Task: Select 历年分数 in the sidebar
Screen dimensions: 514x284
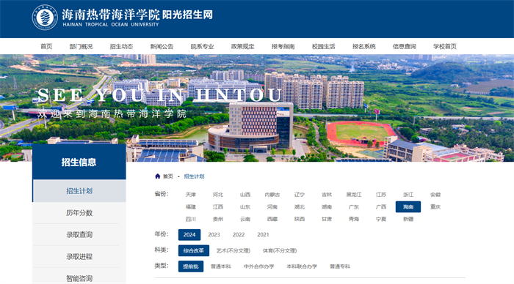Action: [x=79, y=213]
